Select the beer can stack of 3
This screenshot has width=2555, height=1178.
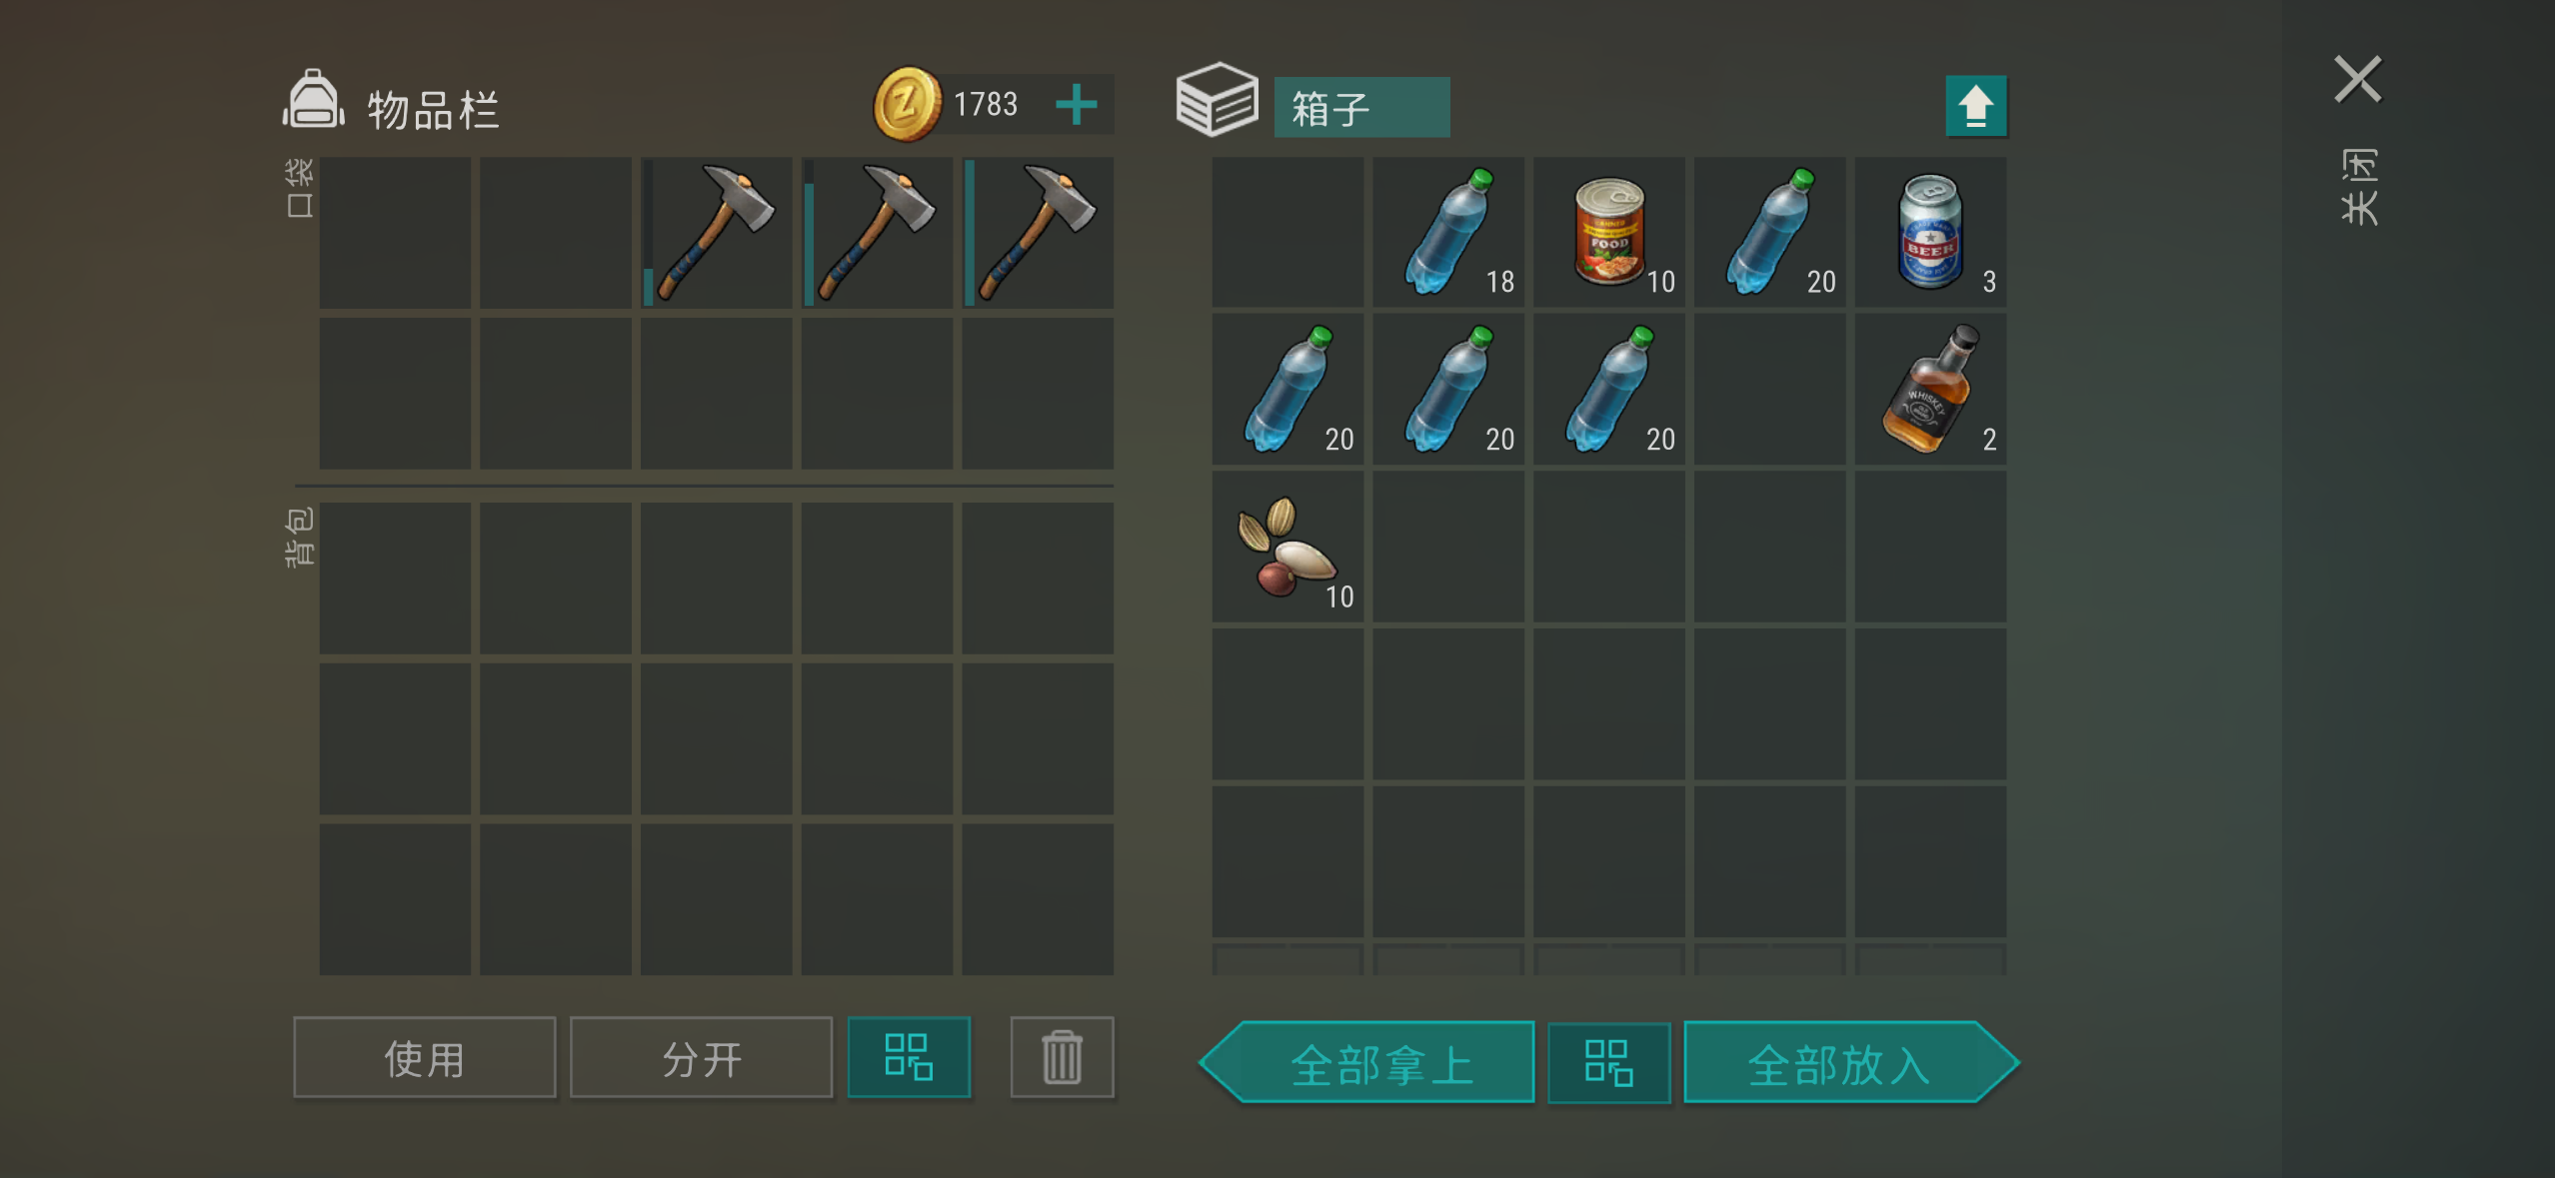[x=1930, y=232]
